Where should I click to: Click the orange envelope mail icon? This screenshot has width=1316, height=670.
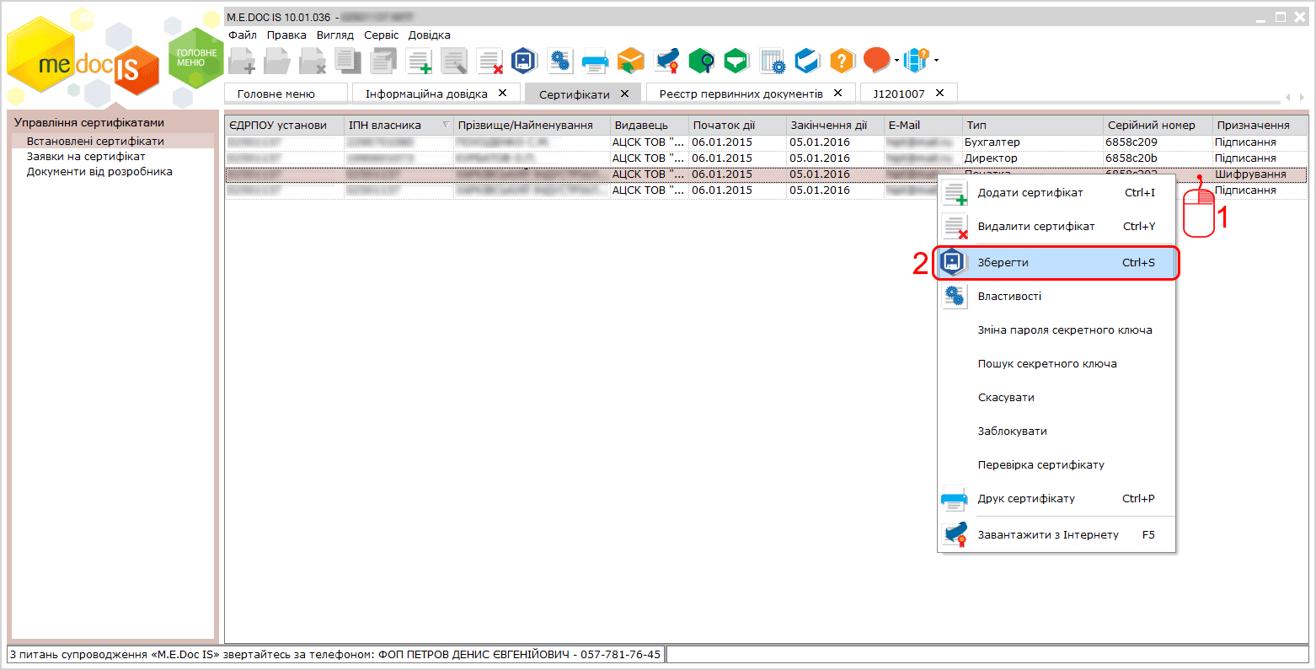click(x=630, y=61)
